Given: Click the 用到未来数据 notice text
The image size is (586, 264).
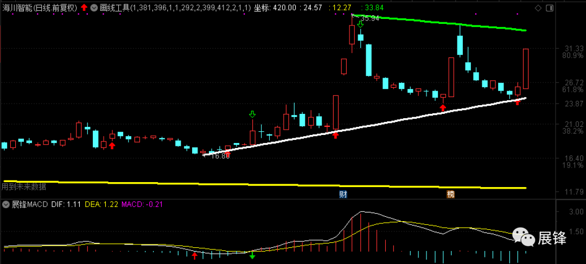Looking at the screenshot, I should pyautogui.click(x=24, y=186).
